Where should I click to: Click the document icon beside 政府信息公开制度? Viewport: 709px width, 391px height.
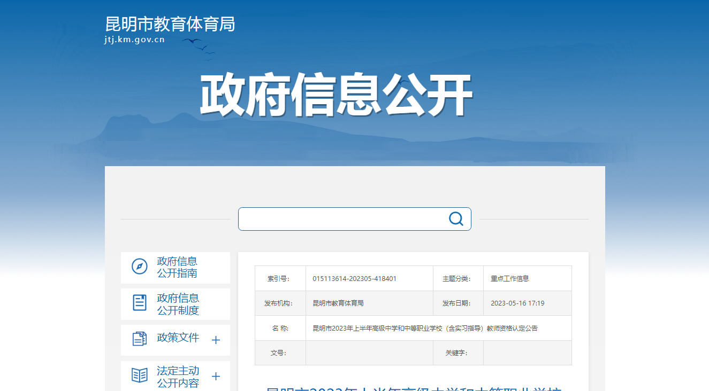pyautogui.click(x=140, y=303)
